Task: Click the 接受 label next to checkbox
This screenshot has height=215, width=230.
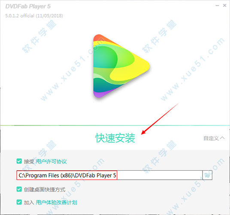Action: [x=29, y=162]
